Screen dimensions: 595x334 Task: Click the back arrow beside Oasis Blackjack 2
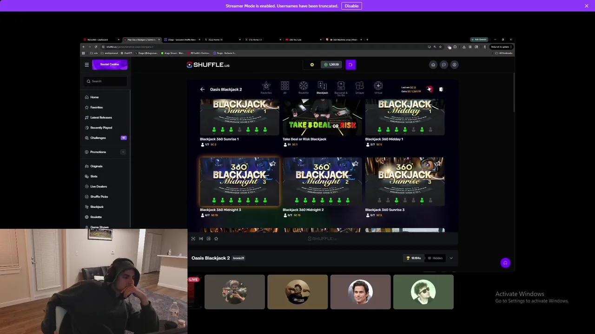202,90
